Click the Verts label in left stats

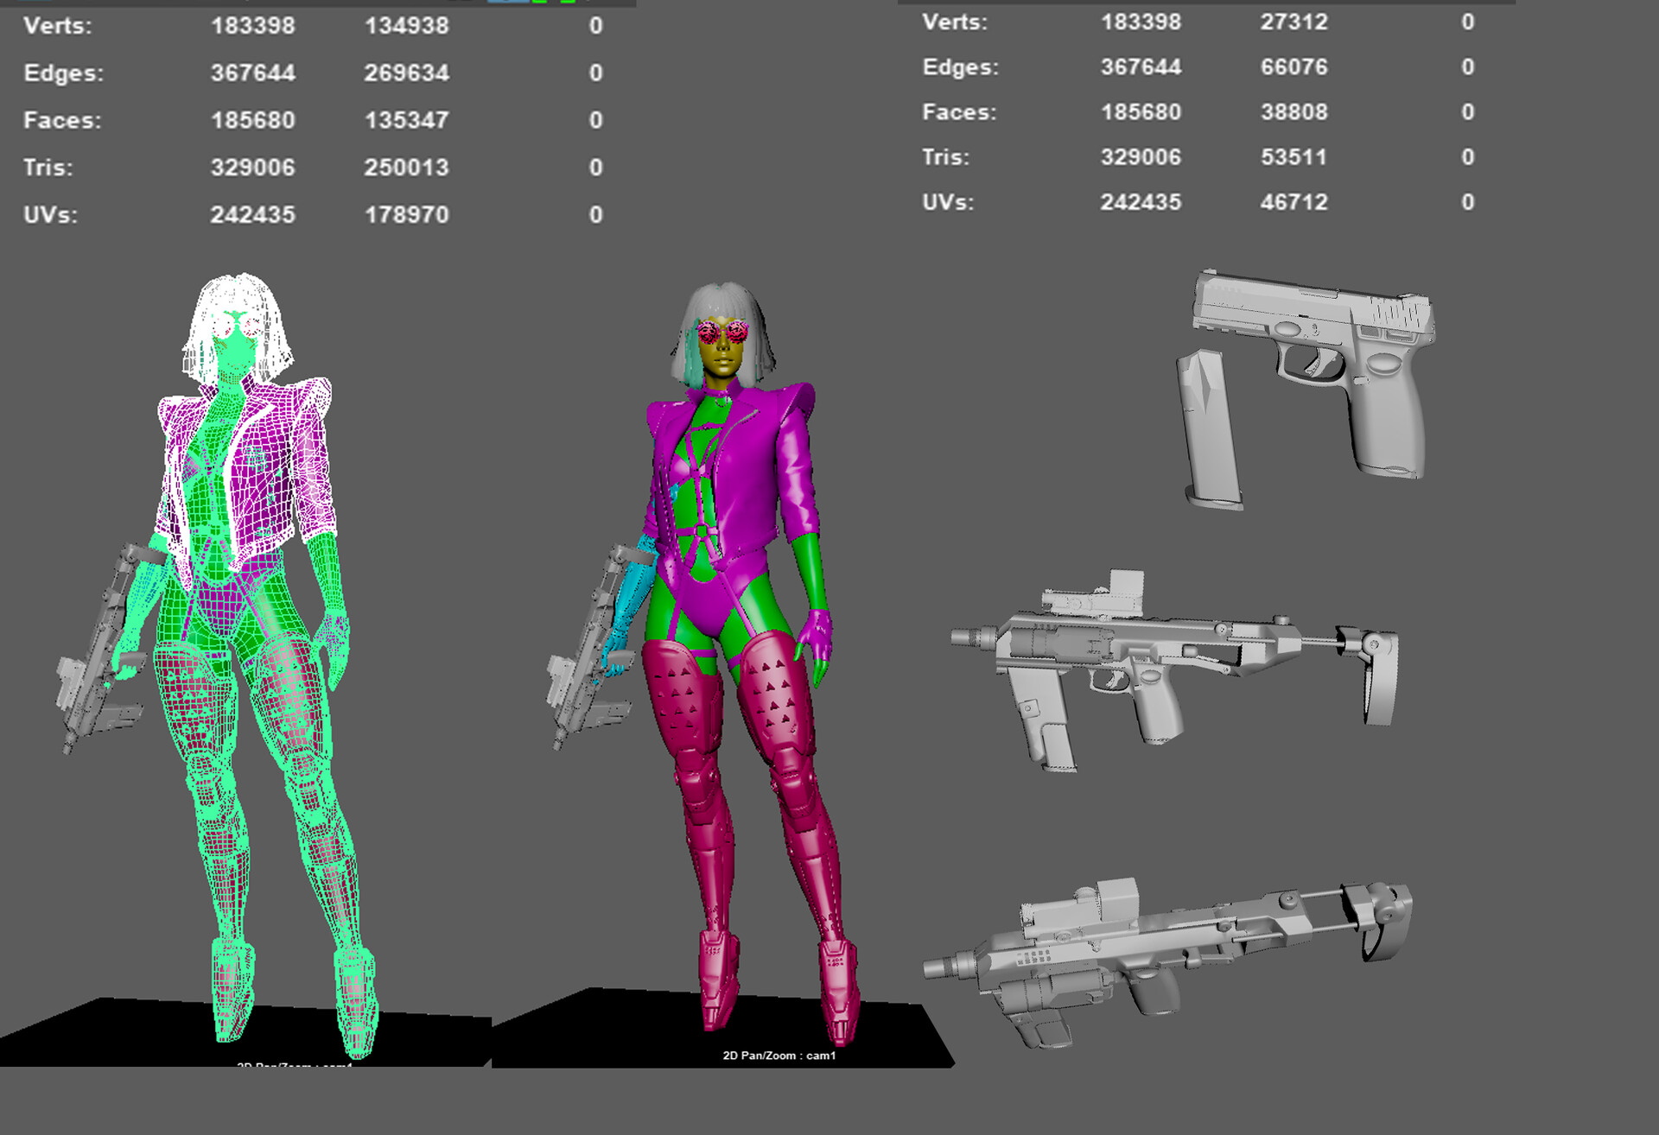point(57,26)
